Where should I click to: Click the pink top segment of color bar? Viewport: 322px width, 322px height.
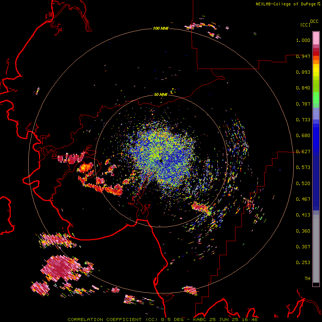[316, 38]
